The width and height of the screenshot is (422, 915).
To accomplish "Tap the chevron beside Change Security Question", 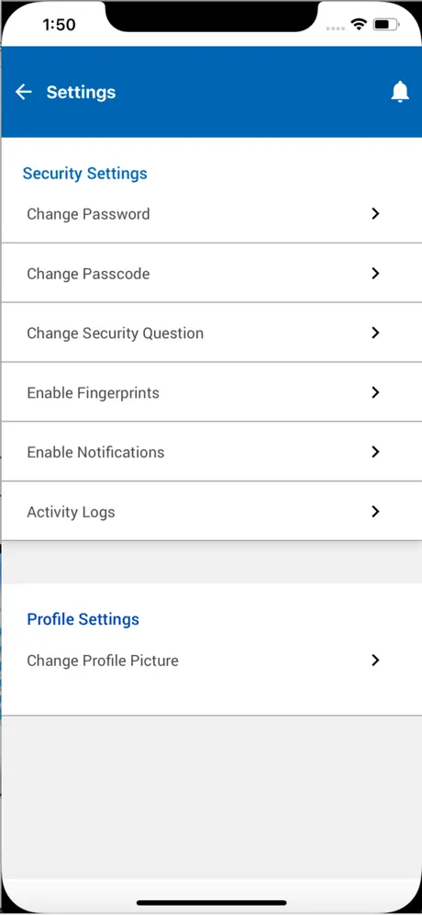I will coord(375,333).
